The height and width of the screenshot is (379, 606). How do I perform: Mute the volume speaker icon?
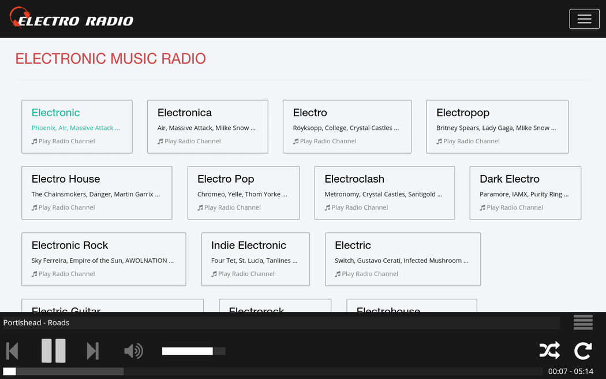[x=133, y=351]
